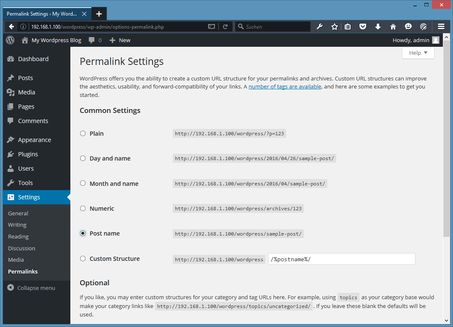This screenshot has height=327, width=453.
Task: Close the Permalink Settings tab
Action: click(84, 14)
